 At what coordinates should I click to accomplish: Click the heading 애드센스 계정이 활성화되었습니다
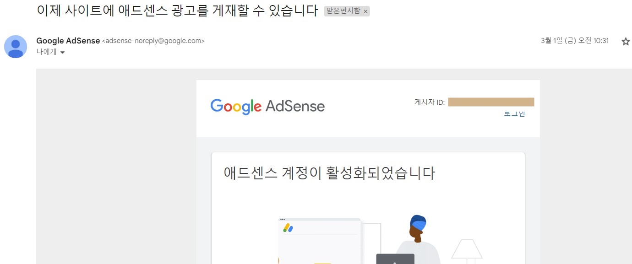[x=329, y=173]
